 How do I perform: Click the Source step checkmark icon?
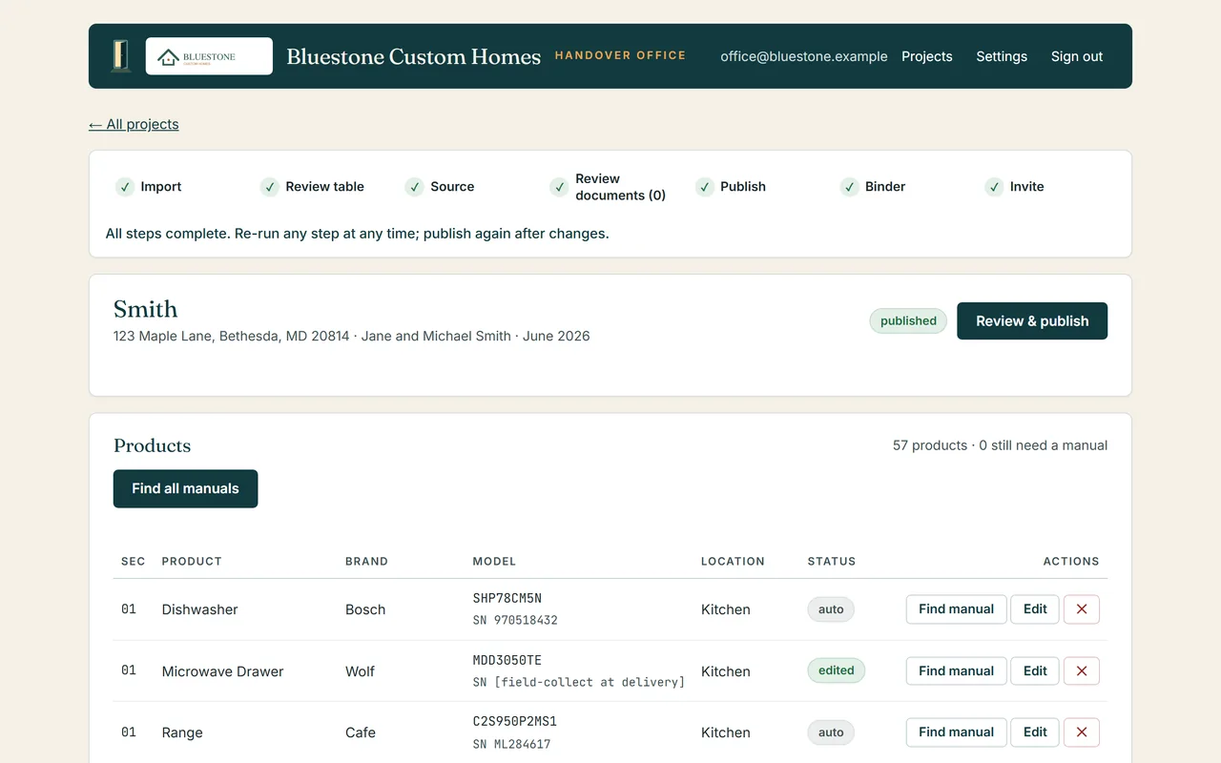415,187
